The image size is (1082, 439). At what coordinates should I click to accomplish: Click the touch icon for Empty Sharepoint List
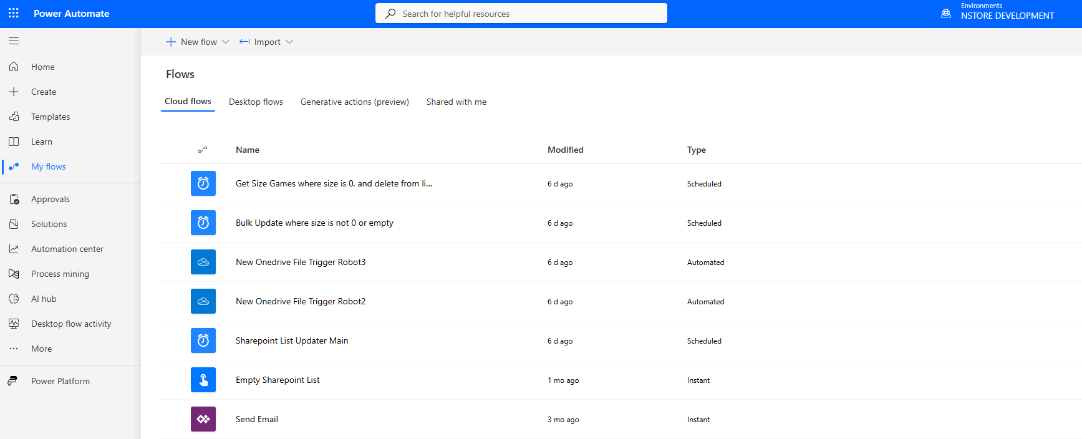(x=203, y=380)
